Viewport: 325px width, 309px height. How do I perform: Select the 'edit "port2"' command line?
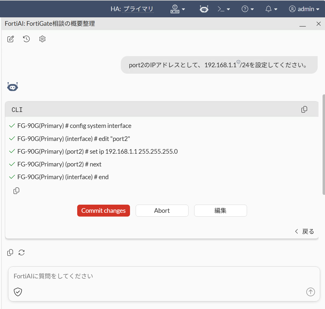pos(74,139)
